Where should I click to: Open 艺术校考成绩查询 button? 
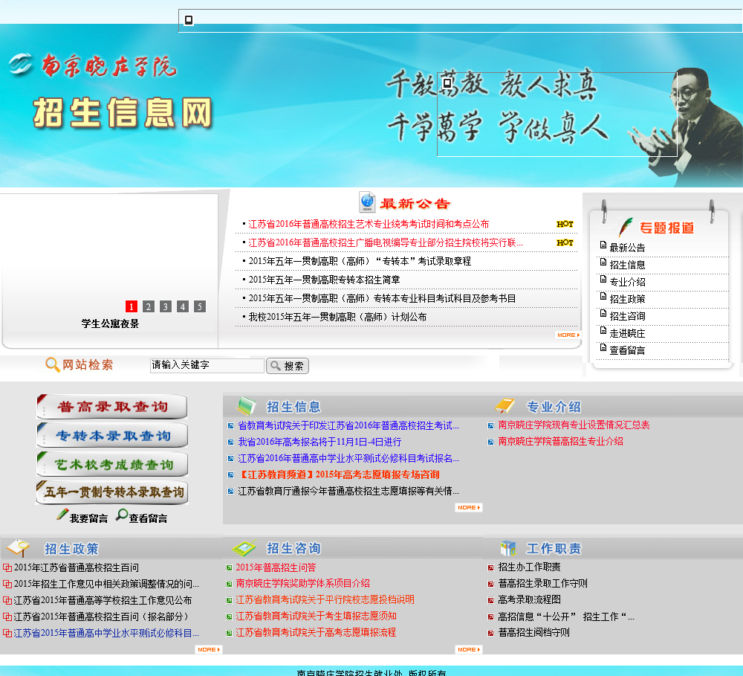[112, 464]
